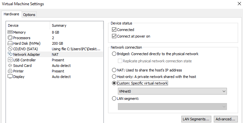Select the Display row label
This screenshot has width=243, height=123.
pos(19,77)
